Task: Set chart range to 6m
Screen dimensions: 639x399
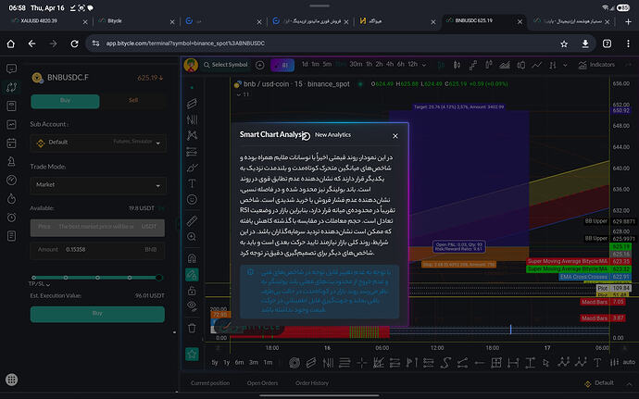Action: (239, 362)
